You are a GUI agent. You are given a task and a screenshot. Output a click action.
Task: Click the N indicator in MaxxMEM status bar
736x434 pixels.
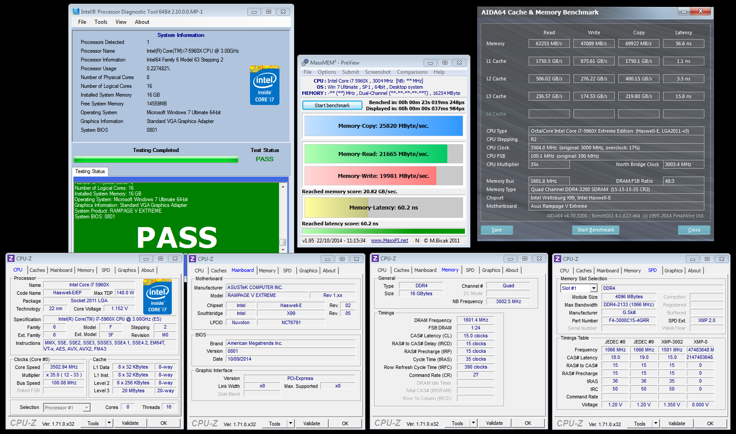(x=417, y=240)
